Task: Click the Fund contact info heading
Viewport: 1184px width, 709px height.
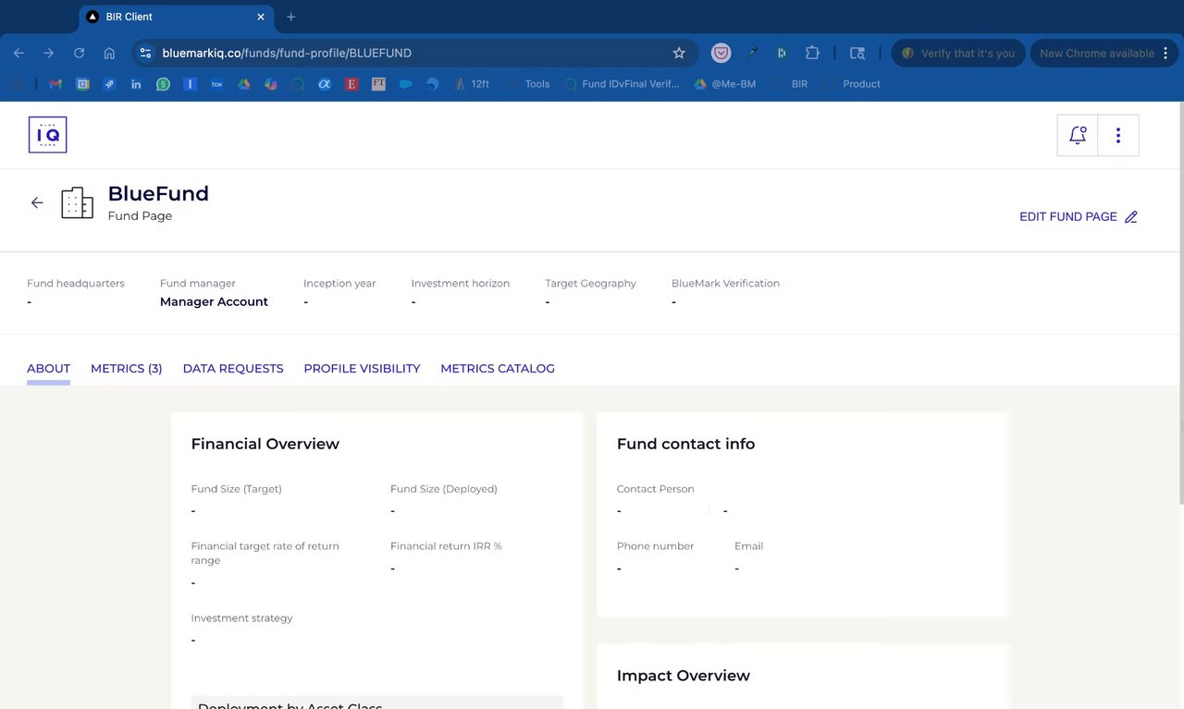Action: 685,444
